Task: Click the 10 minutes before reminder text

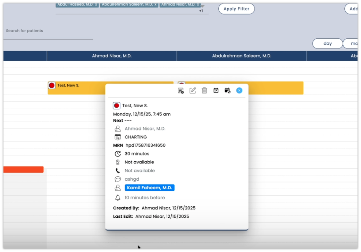Action: tap(145, 198)
